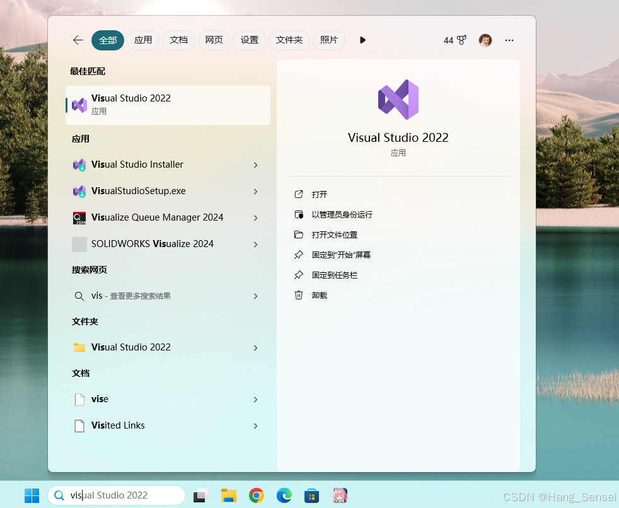Screen dimensions: 619x508
Task: Open Microsoft Store from the taskbar
Action: 311,495
